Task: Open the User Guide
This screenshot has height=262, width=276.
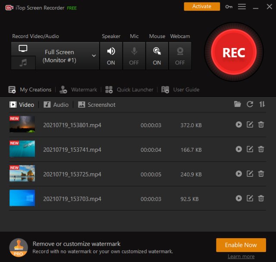Action: click(x=180, y=89)
